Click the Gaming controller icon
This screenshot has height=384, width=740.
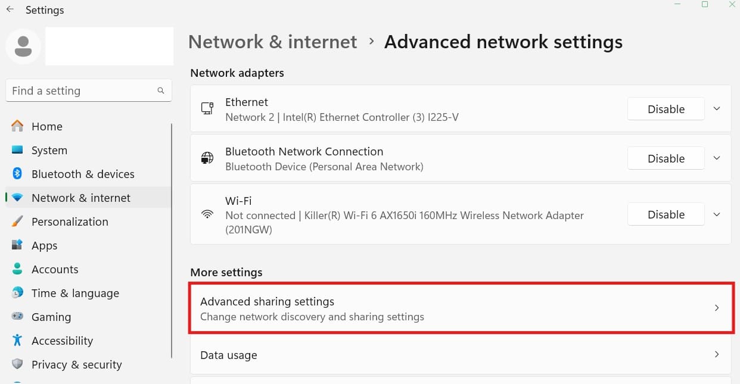coord(17,317)
